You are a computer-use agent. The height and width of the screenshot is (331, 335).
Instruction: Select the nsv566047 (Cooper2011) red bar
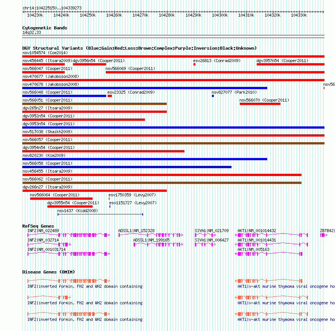coord(44,72)
